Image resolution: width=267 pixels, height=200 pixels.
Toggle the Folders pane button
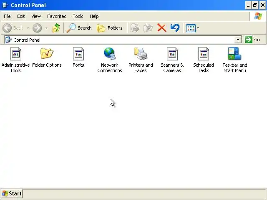(110, 28)
